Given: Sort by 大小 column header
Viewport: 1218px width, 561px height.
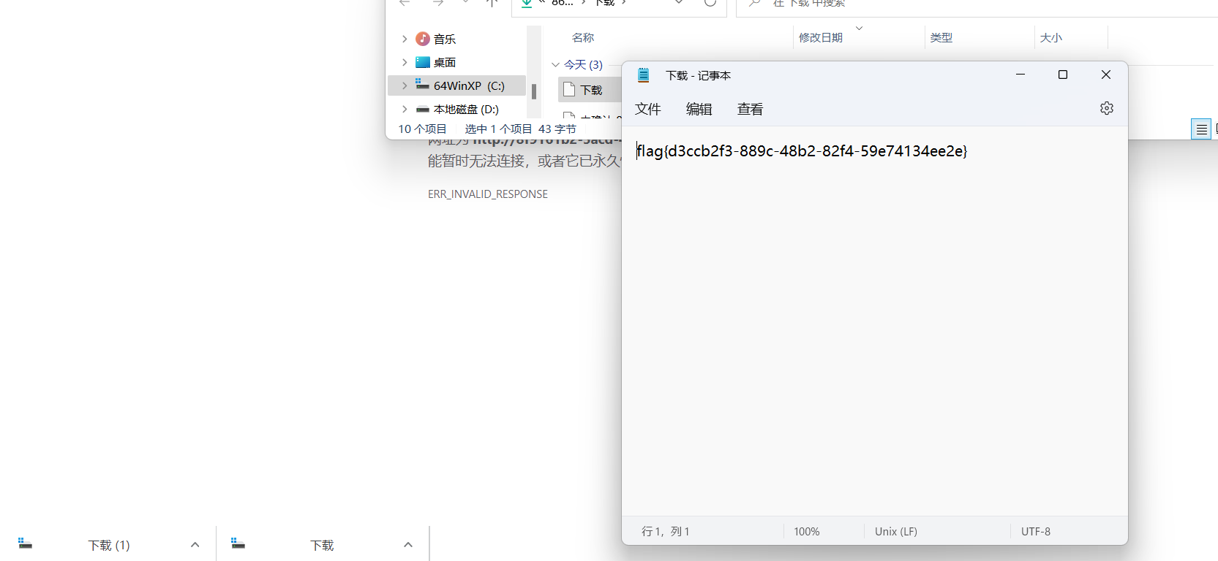Looking at the screenshot, I should pos(1051,37).
